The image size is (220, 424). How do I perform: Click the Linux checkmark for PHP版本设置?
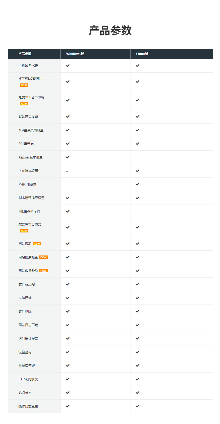138,171
